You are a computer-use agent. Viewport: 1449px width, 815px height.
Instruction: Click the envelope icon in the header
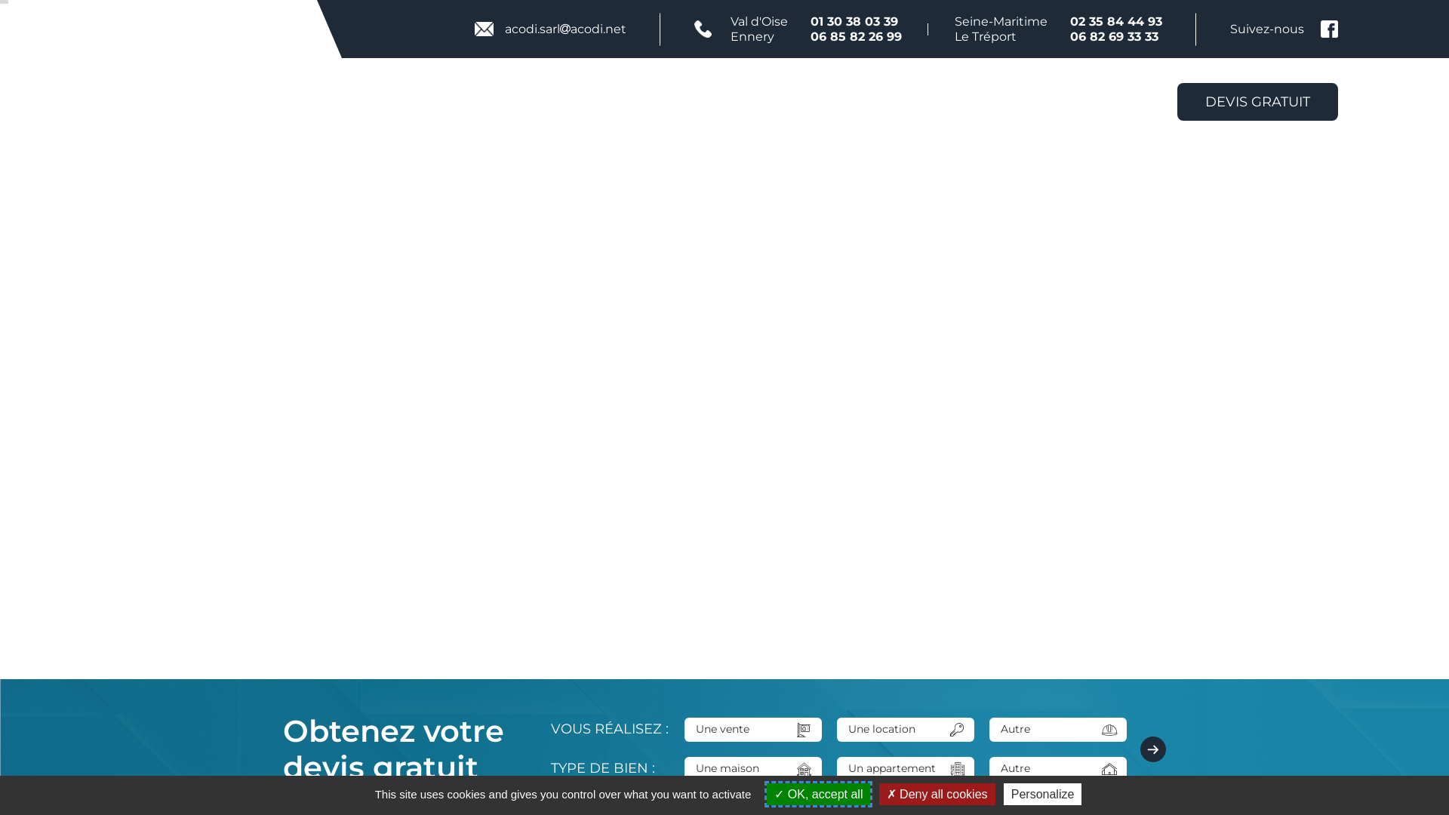pos(485,29)
